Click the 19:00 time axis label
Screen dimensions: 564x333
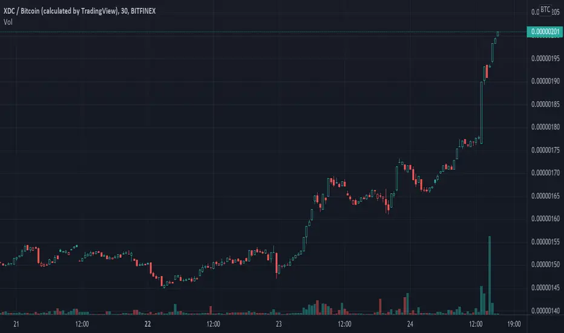514,324
